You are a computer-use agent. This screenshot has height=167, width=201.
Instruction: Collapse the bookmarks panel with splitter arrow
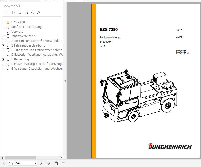(65, 81)
